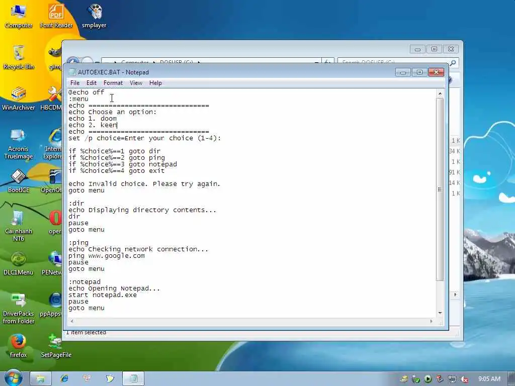Open the Edit menu in Notepad
Viewport: 515px width, 386px height.
point(92,83)
